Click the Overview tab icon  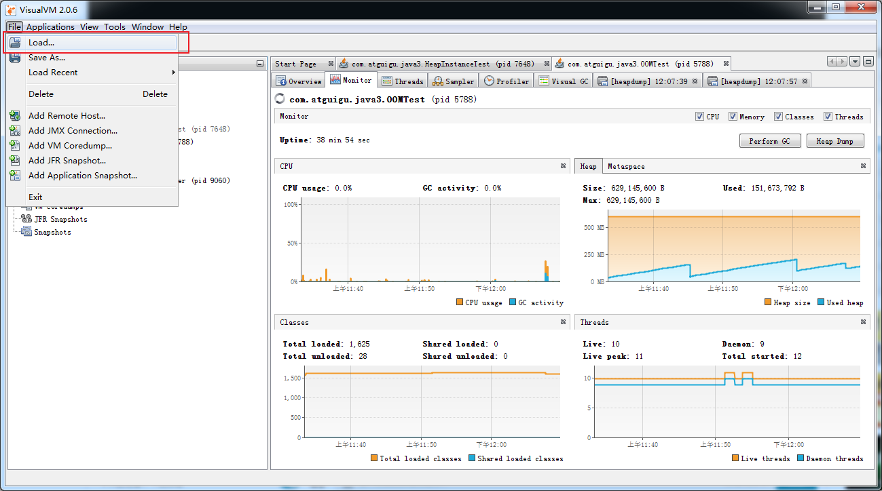pyautogui.click(x=281, y=81)
